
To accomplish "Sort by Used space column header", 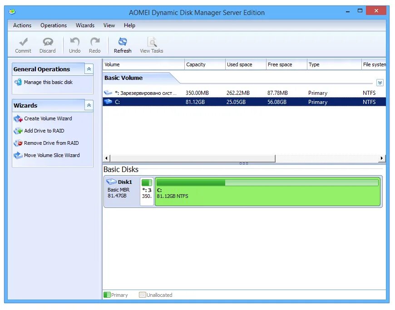I will tap(246, 64).
